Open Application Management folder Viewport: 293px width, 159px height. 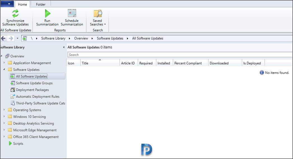[32, 63]
